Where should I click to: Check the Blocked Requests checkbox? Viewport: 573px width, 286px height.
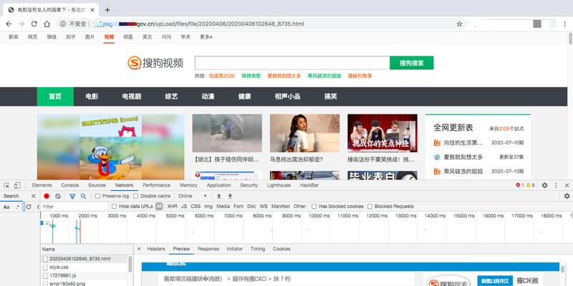370,207
